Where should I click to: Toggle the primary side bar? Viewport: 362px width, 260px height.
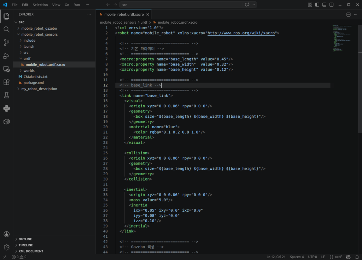pos(317,5)
